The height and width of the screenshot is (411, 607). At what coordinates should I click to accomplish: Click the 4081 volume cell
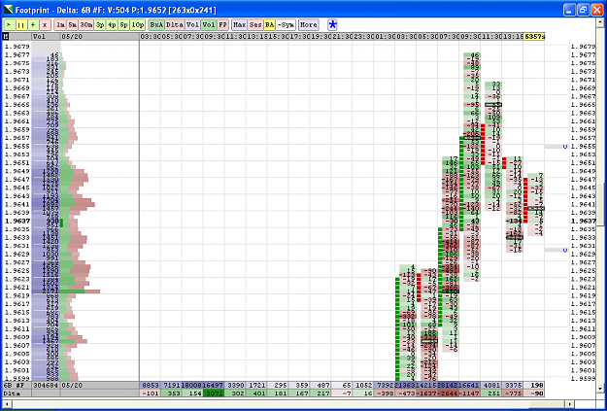coord(489,386)
